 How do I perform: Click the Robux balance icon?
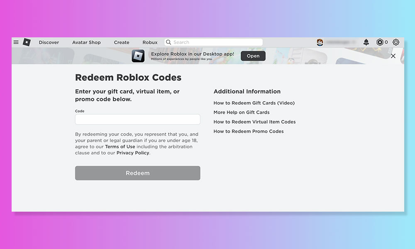pos(380,42)
